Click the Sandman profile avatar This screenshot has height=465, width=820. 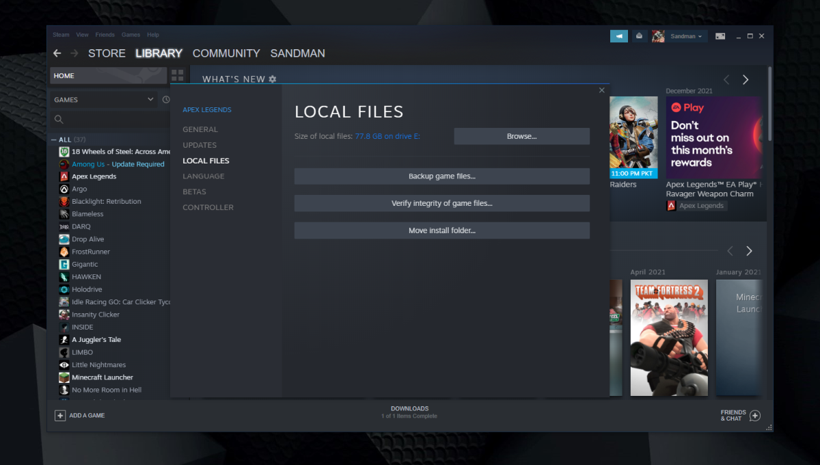[658, 36]
